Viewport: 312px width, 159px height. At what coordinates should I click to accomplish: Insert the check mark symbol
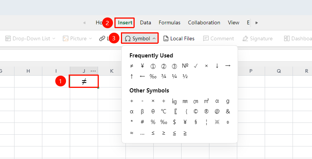coord(196,66)
